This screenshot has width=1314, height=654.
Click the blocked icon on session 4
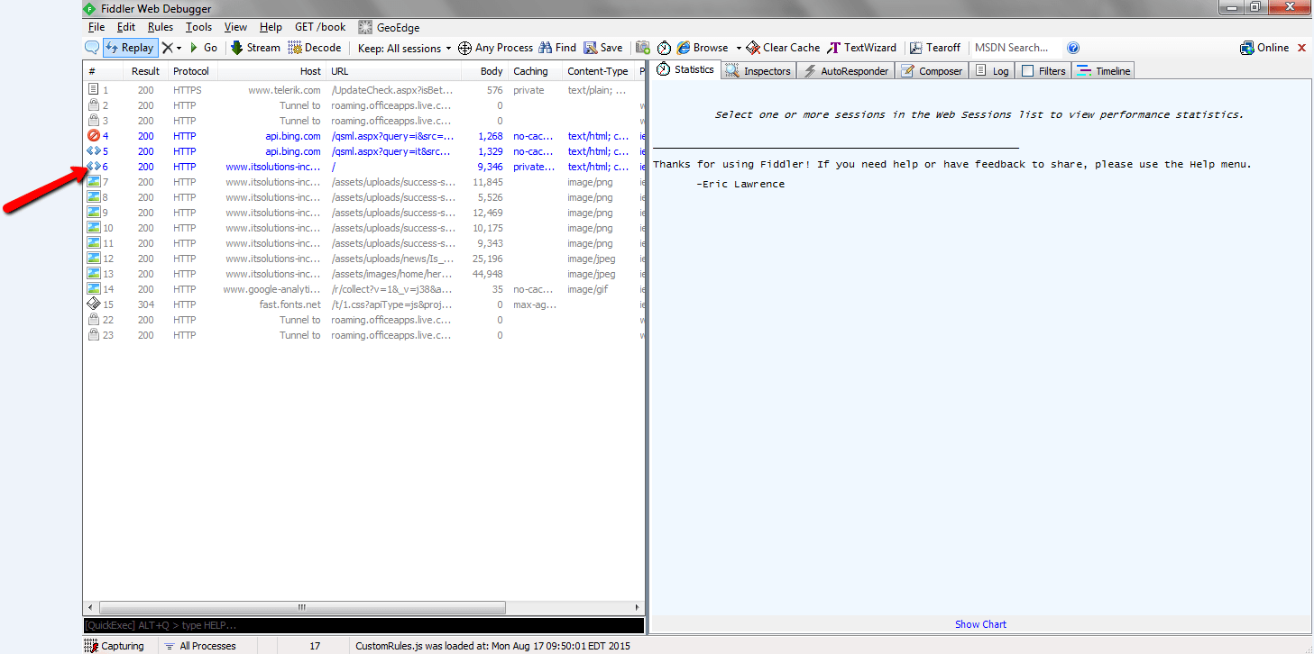tap(93, 136)
